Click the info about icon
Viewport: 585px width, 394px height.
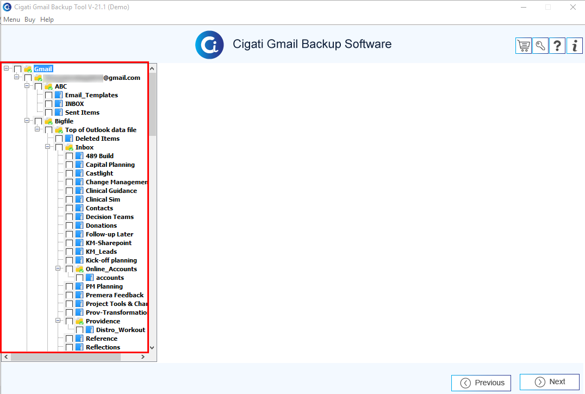tap(575, 46)
